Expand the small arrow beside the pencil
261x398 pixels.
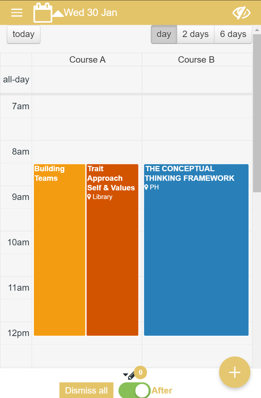[x=126, y=375]
